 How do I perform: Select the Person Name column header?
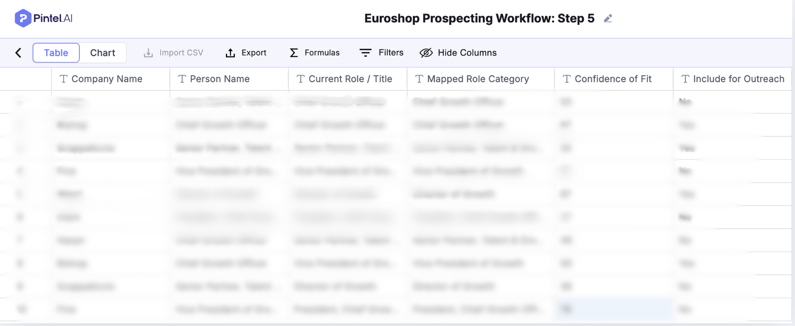(219, 79)
